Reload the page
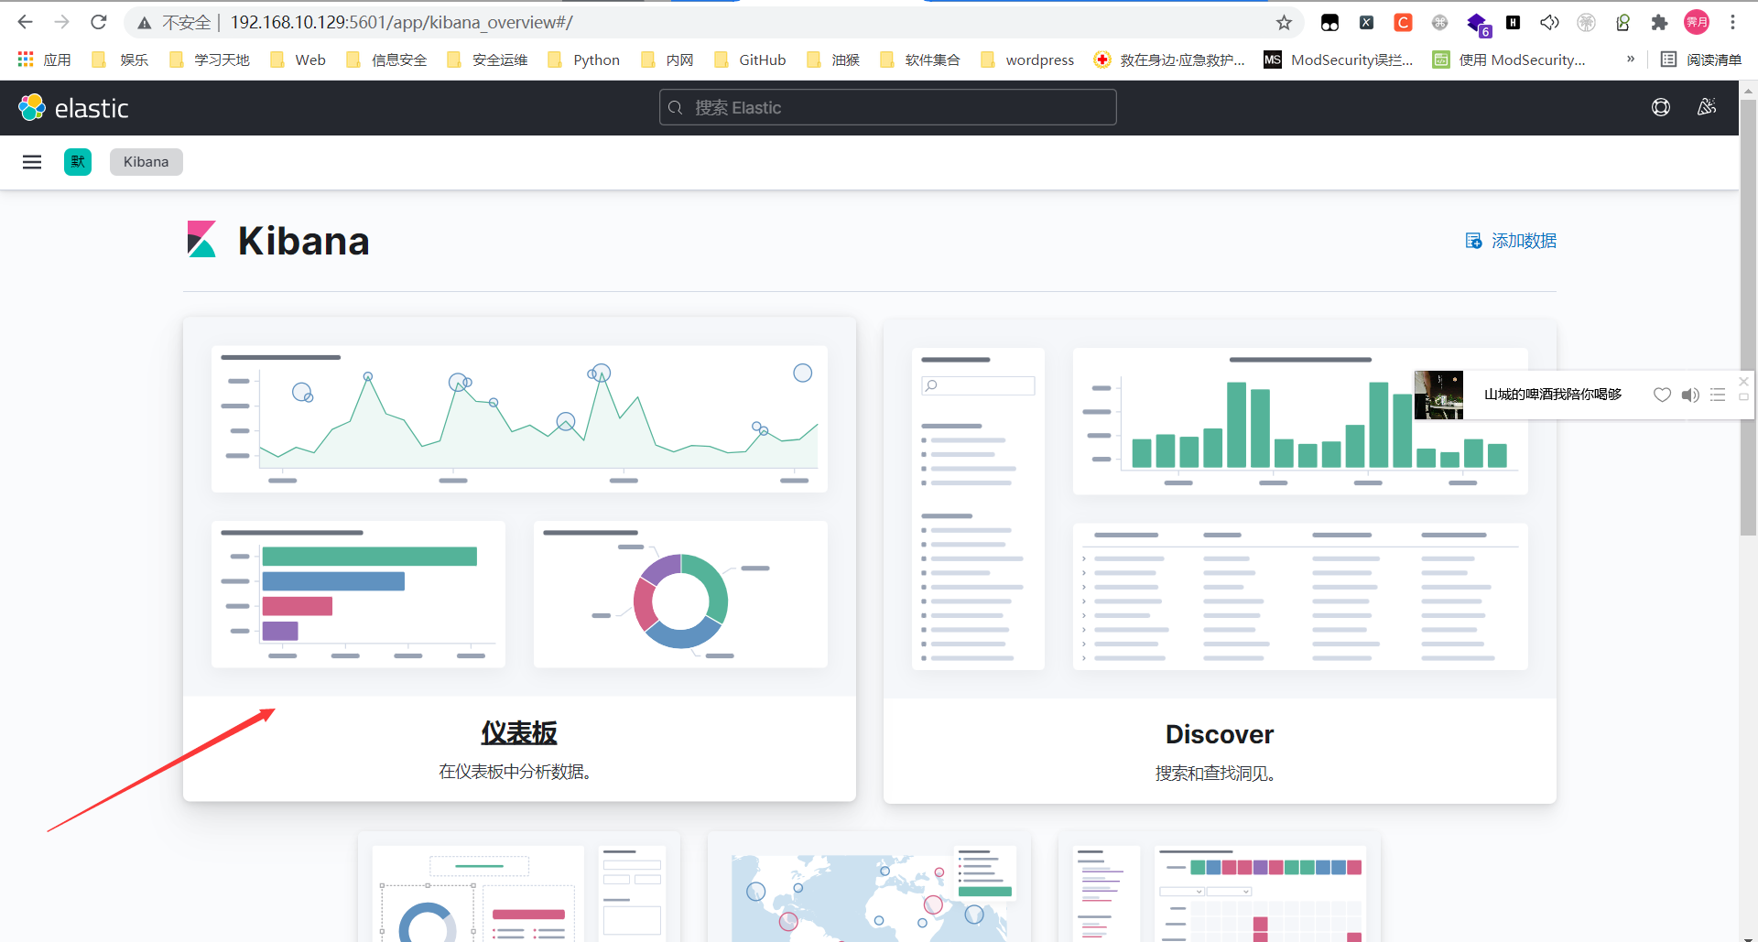 pos(99,22)
